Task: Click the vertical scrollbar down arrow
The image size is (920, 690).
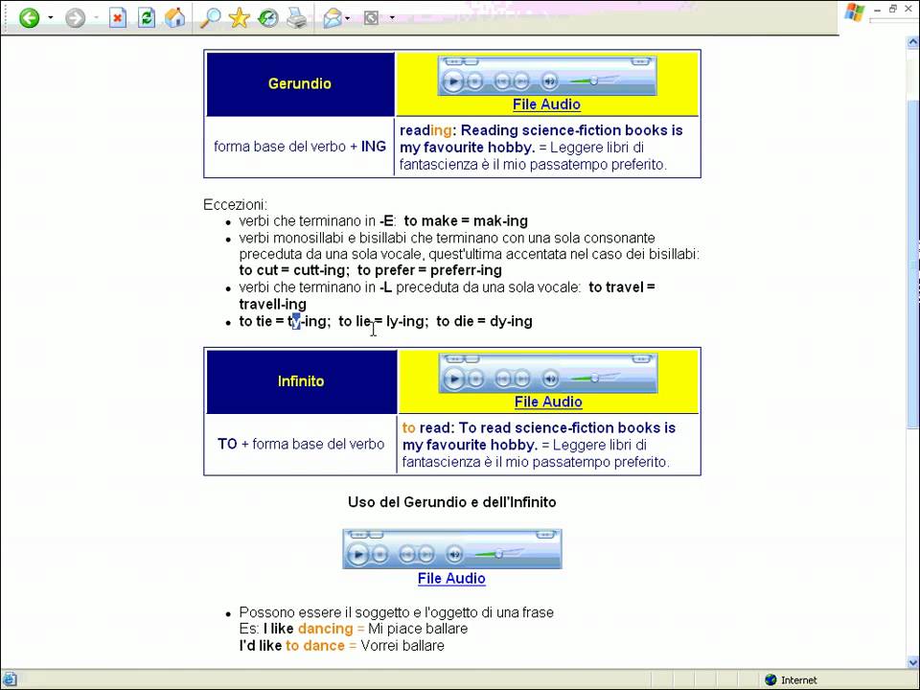Action: tap(913, 663)
